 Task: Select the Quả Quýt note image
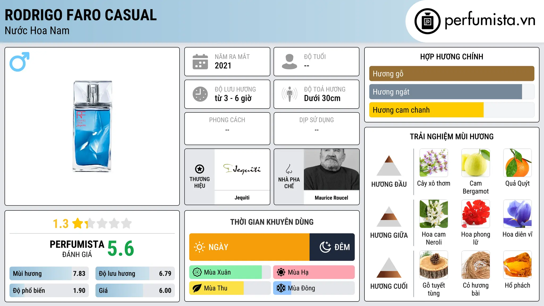click(x=517, y=163)
